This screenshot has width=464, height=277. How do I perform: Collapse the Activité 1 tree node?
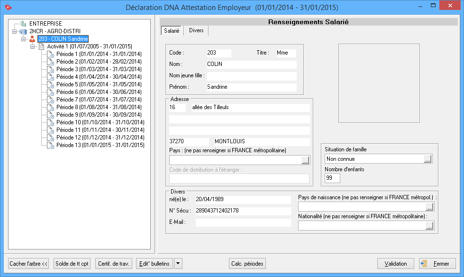coord(32,46)
